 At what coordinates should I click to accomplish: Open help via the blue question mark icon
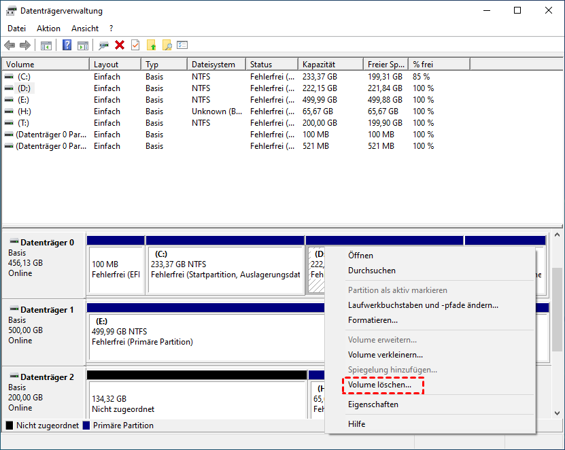tap(67, 45)
